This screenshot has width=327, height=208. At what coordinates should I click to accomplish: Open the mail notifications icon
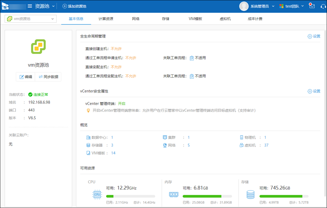[312, 6]
